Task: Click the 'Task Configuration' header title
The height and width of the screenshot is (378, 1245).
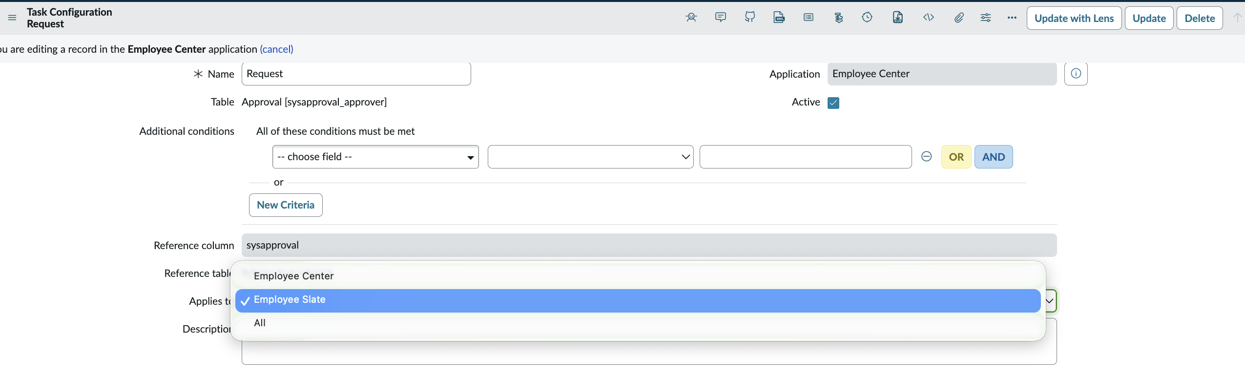Action: pos(69,12)
